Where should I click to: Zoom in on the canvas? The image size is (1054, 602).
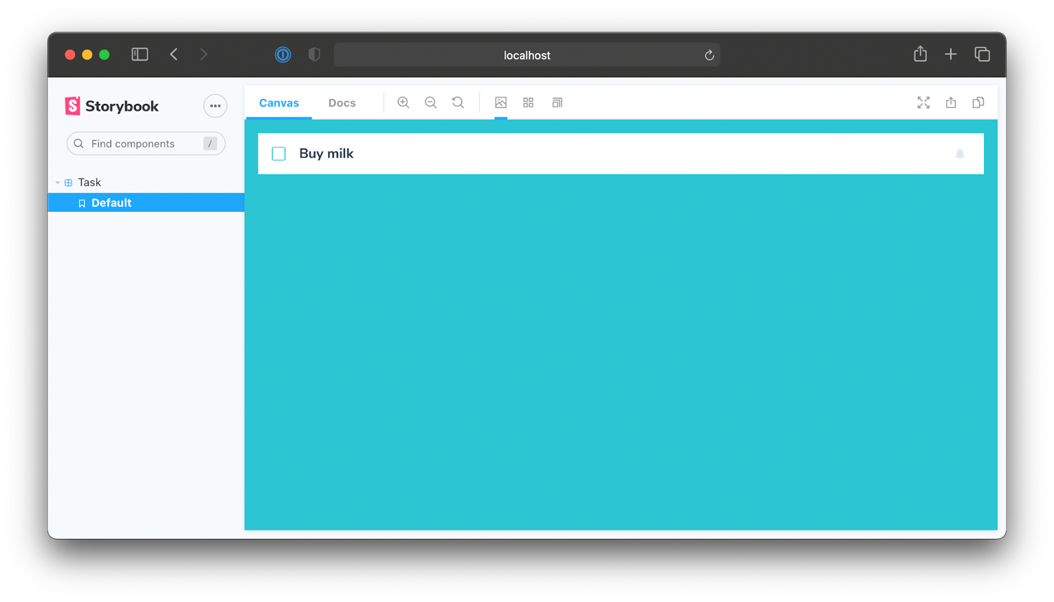tap(403, 103)
